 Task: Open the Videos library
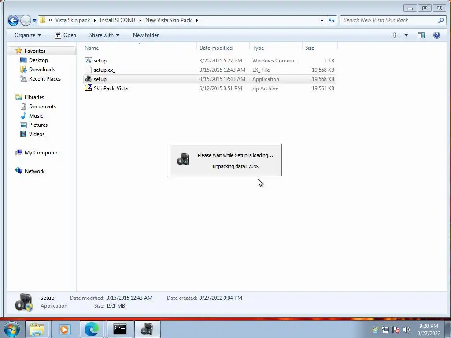(37, 134)
